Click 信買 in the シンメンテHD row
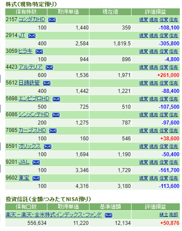 164,115
